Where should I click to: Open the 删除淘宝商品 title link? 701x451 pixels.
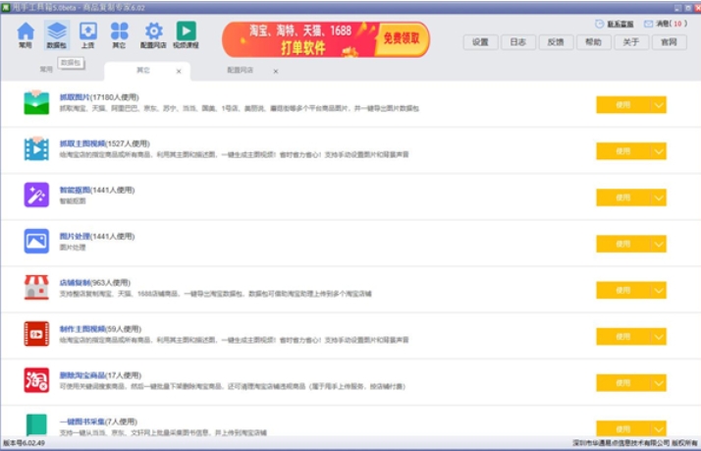click(82, 375)
